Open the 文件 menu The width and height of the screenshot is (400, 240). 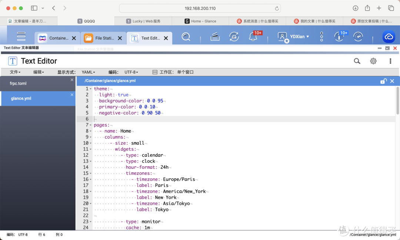pyautogui.click(x=15, y=72)
